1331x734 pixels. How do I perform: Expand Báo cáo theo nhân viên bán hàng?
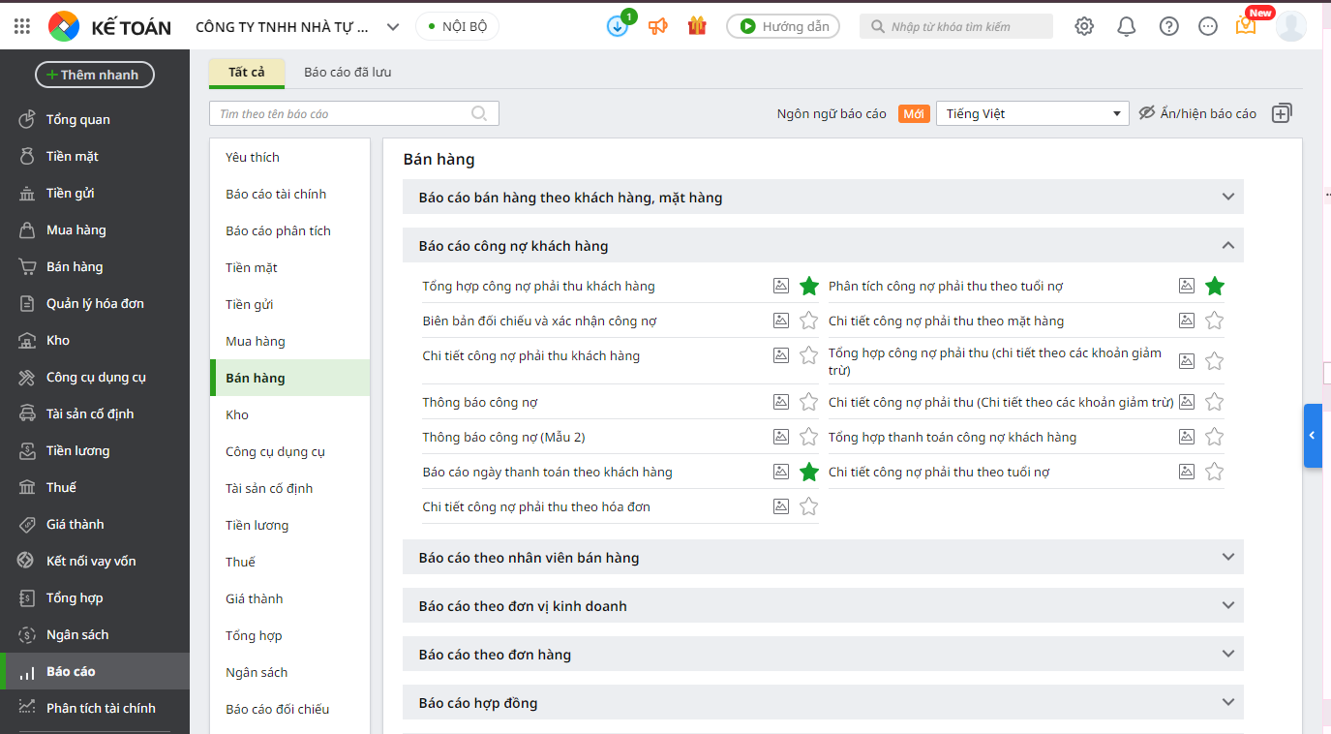(823, 558)
